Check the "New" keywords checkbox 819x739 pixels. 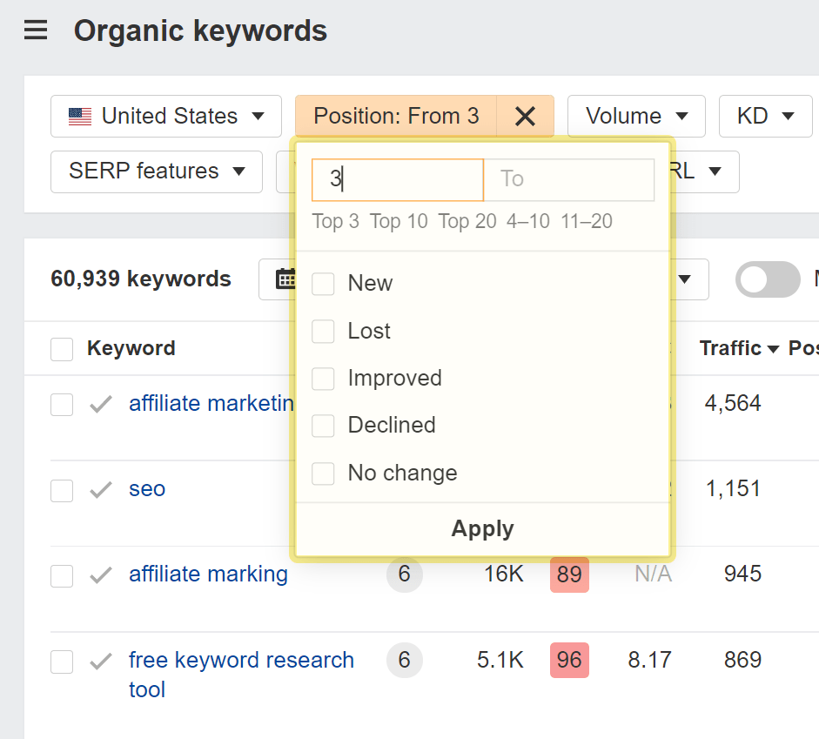[323, 283]
